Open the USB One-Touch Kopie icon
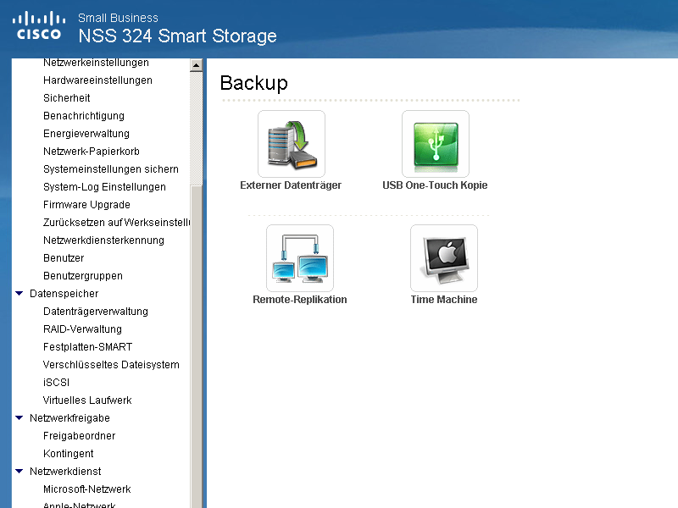 tap(436, 144)
